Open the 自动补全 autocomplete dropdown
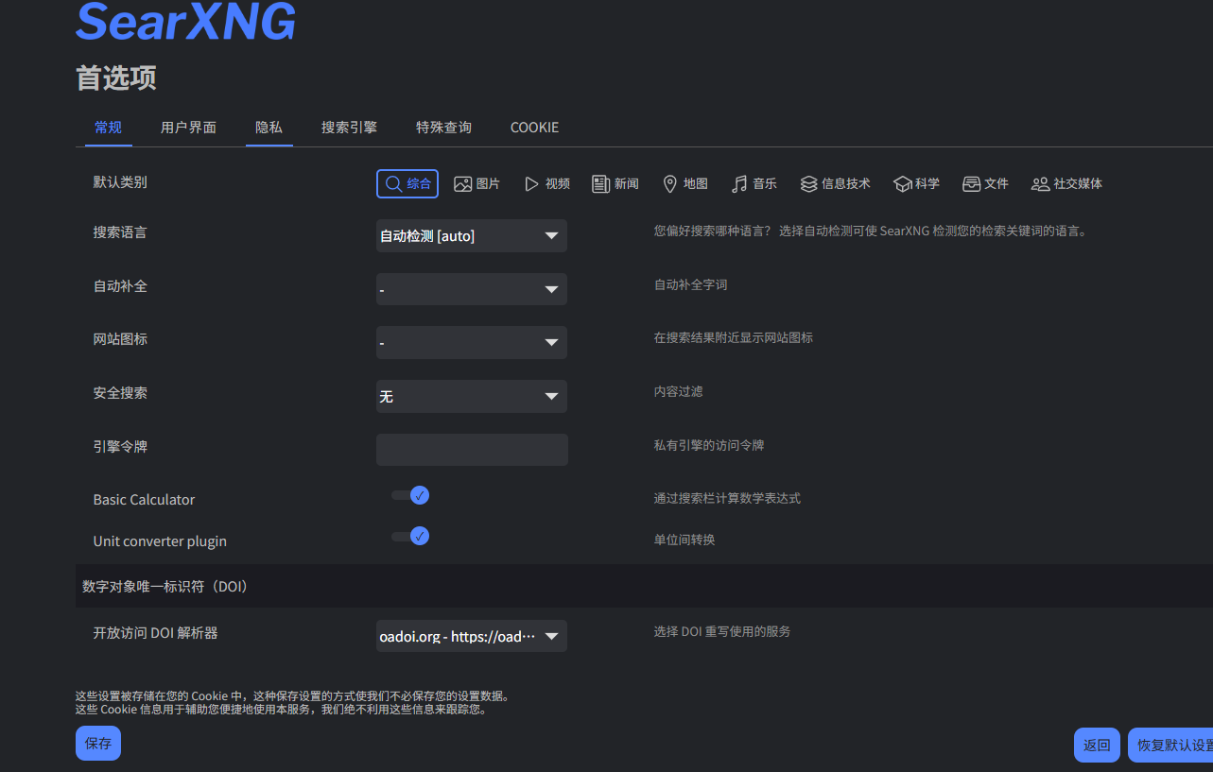This screenshot has width=1213, height=772. [x=472, y=289]
